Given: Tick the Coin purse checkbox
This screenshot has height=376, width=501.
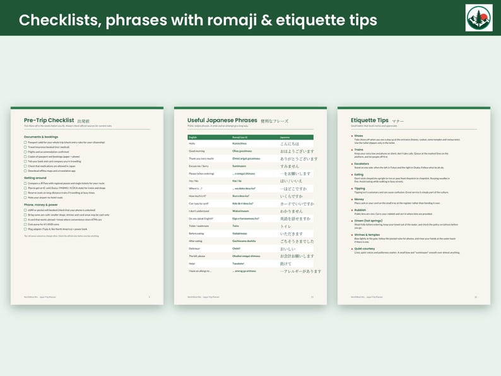Looking at the screenshot, I should (x=25, y=225).
